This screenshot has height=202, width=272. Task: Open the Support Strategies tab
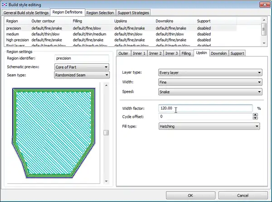(x=134, y=13)
